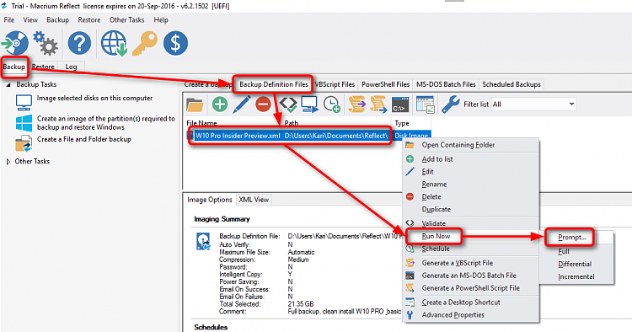The height and width of the screenshot is (332, 632).
Task: Select the VBScript Files tab
Action: [x=335, y=84]
